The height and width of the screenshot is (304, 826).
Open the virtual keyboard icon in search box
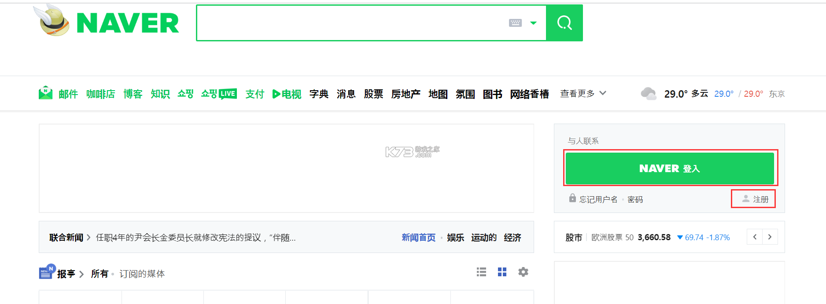(x=515, y=23)
